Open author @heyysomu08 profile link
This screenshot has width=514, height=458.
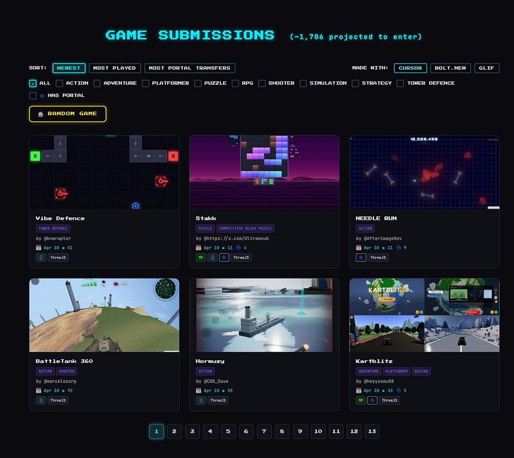coord(379,381)
